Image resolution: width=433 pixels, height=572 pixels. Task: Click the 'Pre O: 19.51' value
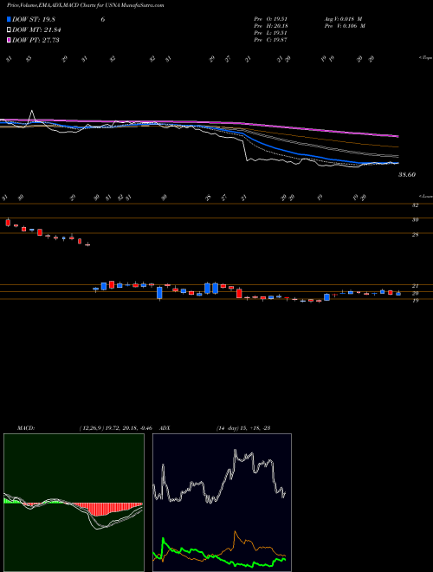click(271, 19)
